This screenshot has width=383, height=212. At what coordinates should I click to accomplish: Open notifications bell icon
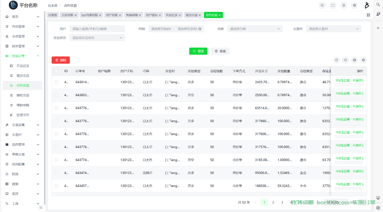tap(344, 5)
